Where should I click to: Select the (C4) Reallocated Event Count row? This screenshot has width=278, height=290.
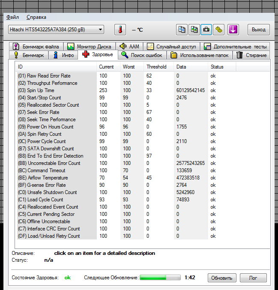click(126, 207)
